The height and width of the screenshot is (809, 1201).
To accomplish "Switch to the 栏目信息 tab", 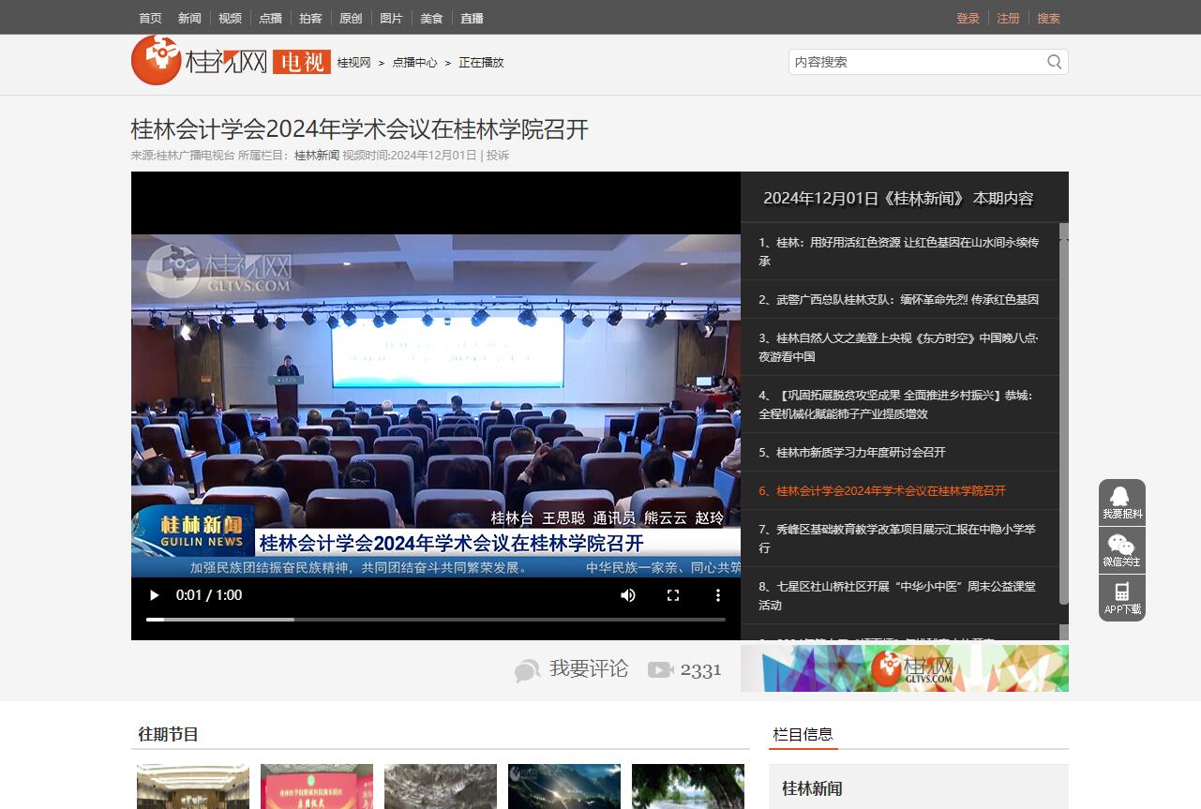I will click(x=803, y=734).
